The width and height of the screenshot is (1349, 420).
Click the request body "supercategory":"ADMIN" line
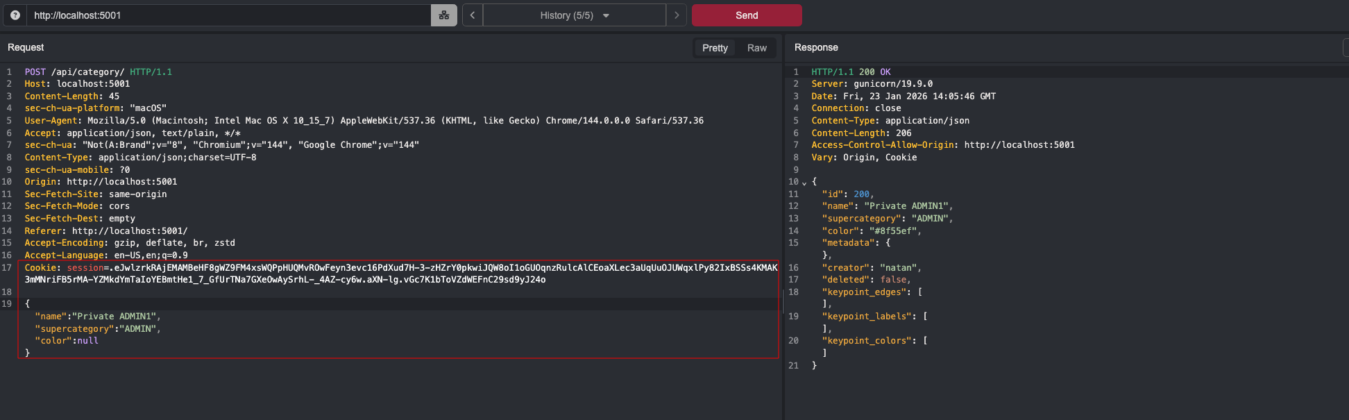(x=98, y=329)
